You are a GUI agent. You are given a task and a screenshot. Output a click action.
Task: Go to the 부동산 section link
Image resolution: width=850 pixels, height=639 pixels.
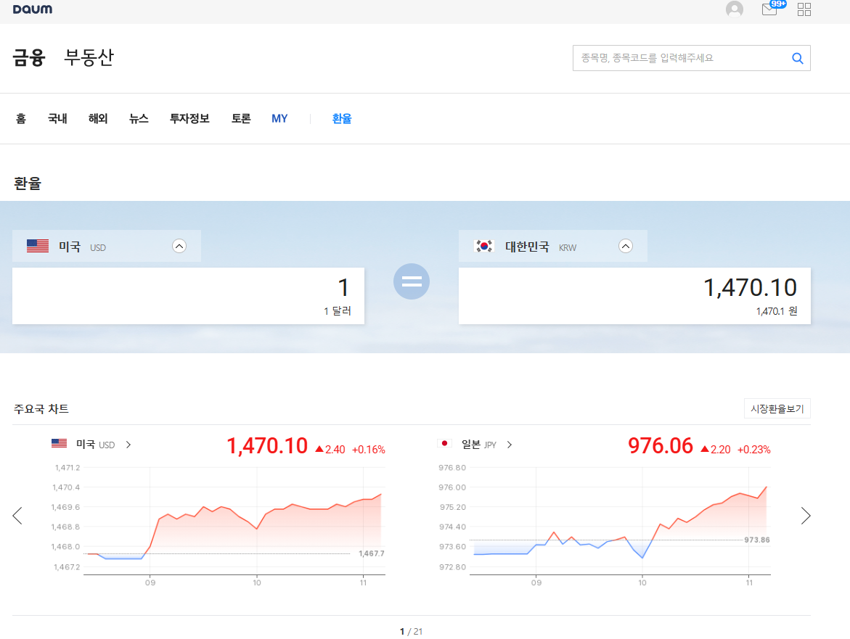(89, 58)
